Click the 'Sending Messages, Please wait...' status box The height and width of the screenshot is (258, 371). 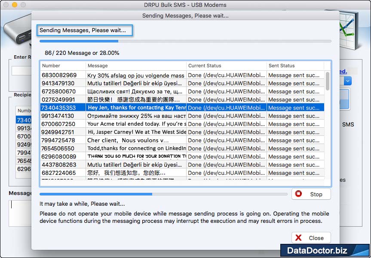(85, 30)
